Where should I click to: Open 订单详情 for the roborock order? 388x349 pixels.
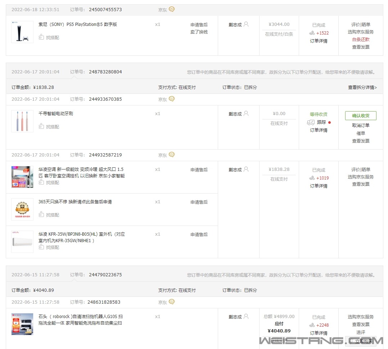pos(319,333)
